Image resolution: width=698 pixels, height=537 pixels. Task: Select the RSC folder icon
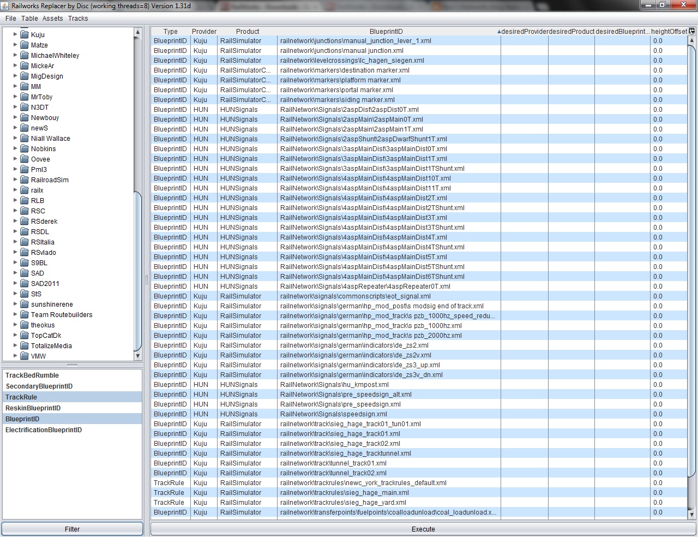coord(24,211)
